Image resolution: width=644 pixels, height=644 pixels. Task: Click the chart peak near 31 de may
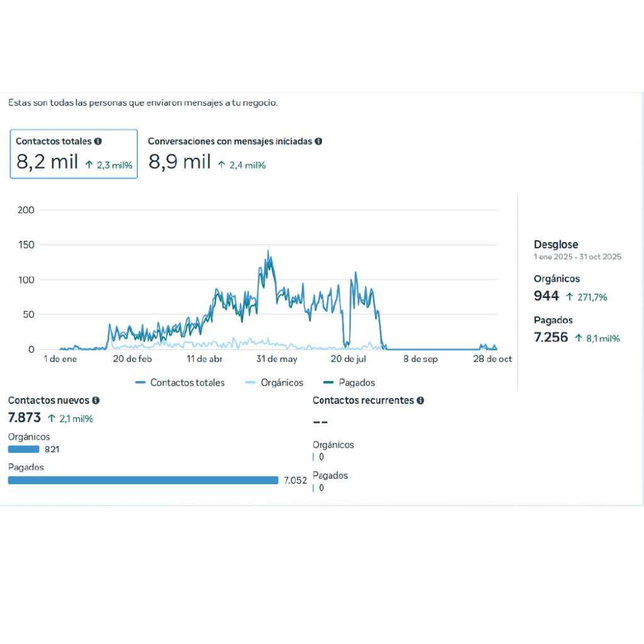268,252
